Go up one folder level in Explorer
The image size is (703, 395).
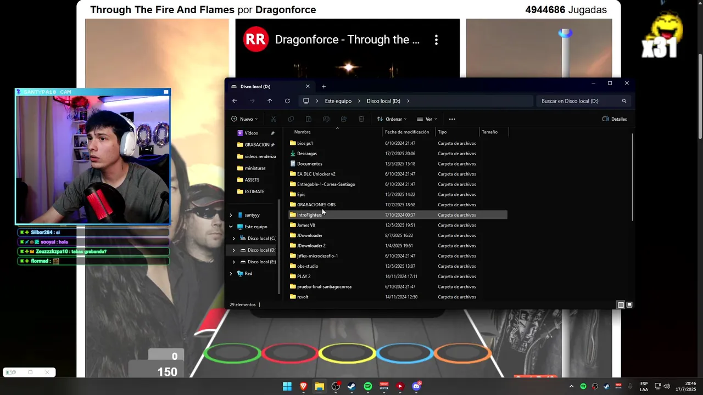point(270,101)
